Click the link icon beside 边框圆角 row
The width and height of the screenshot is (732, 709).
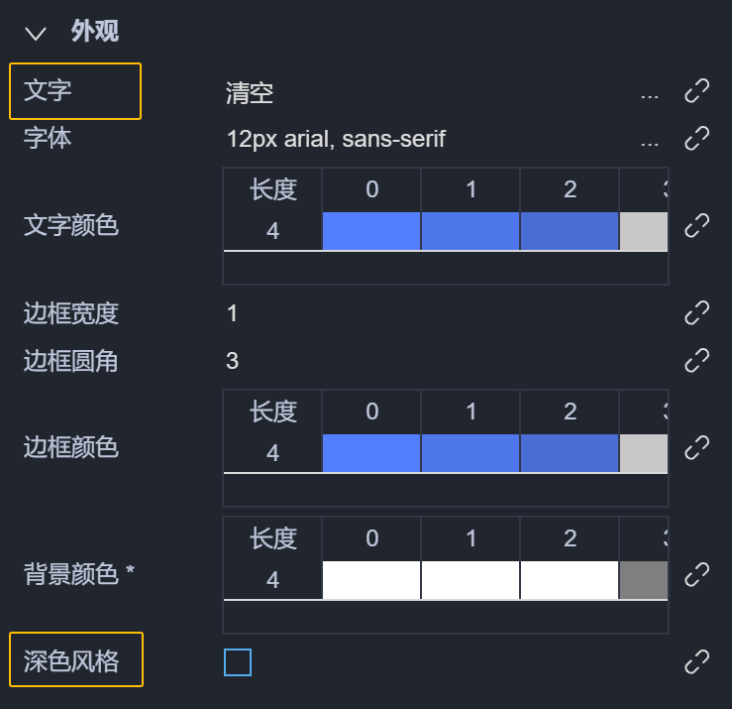click(697, 359)
